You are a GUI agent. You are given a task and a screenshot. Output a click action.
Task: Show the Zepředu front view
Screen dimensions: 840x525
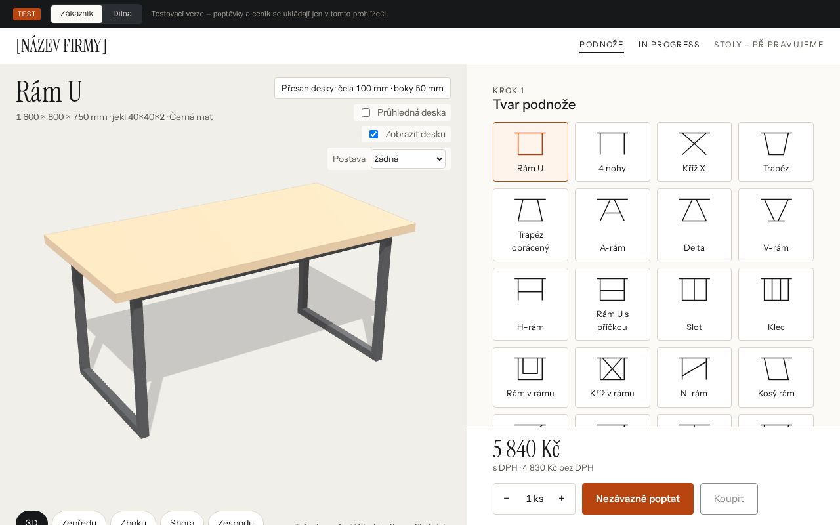point(79,518)
